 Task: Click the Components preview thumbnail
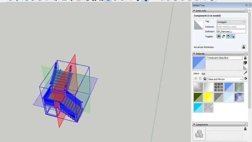(199, 134)
